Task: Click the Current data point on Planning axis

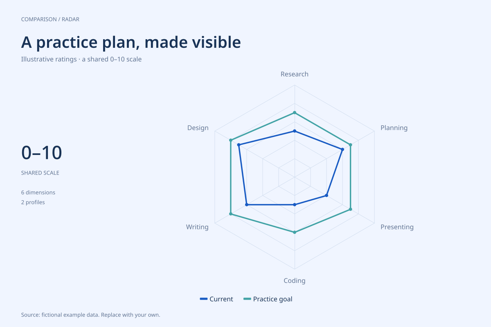Action: (342, 150)
